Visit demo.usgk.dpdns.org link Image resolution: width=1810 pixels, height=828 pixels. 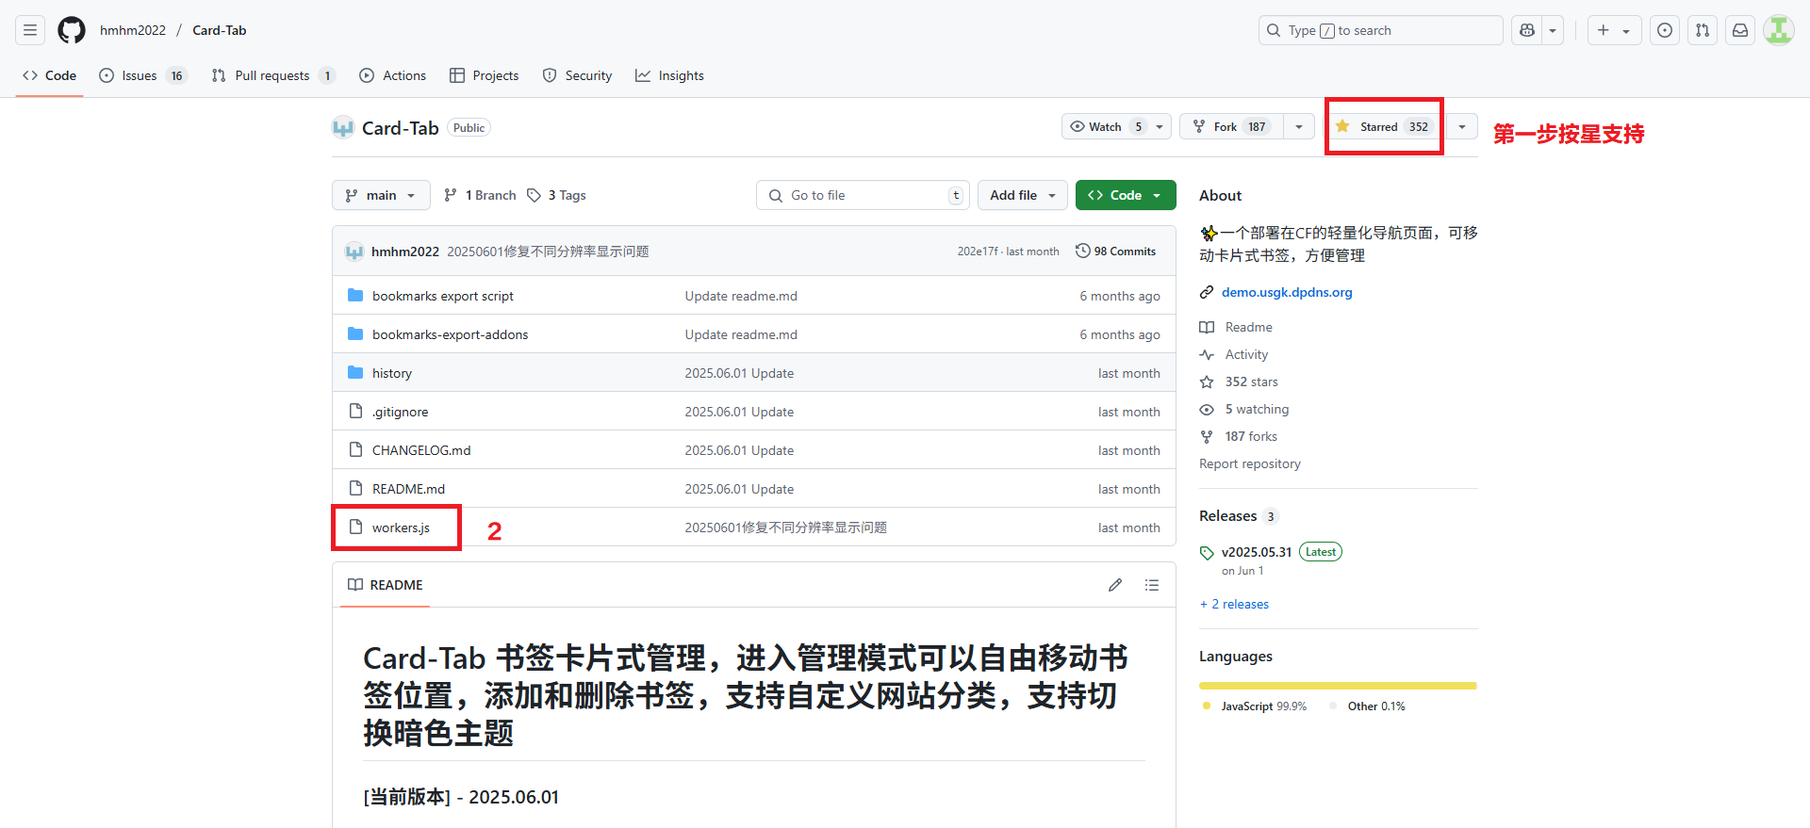[1287, 292]
